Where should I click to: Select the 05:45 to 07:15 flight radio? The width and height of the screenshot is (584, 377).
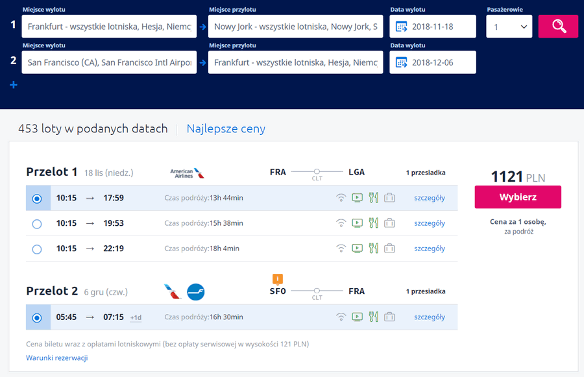[x=37, y=318]
